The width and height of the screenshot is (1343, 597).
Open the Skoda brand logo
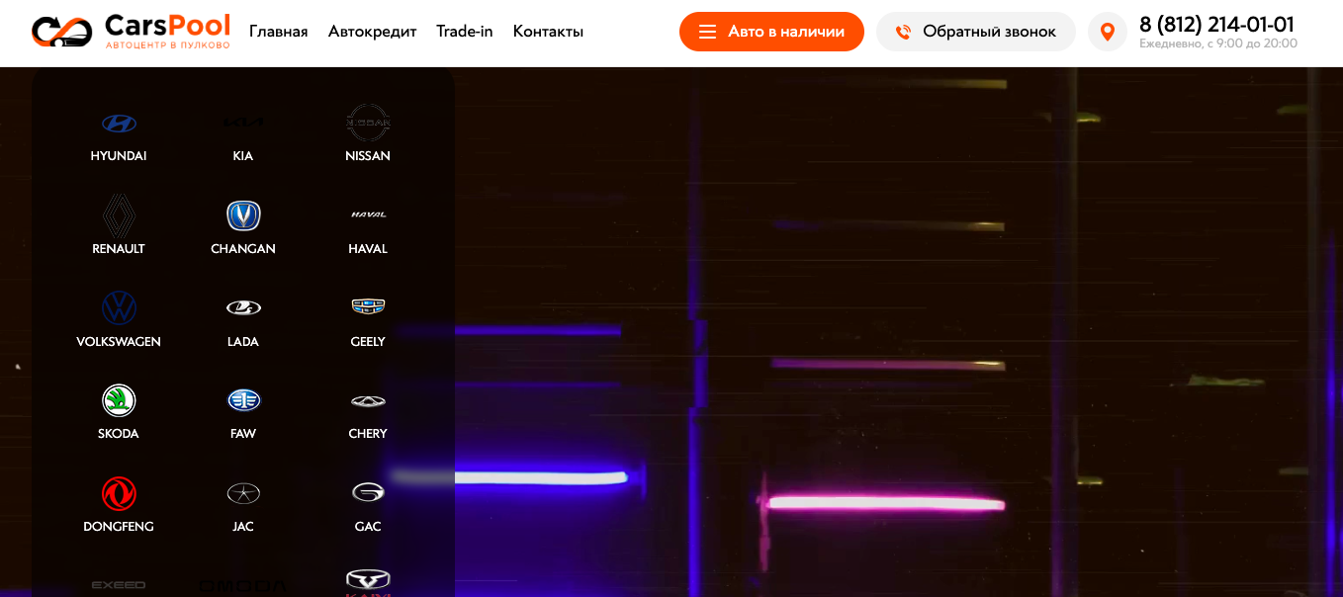[119, 400]
